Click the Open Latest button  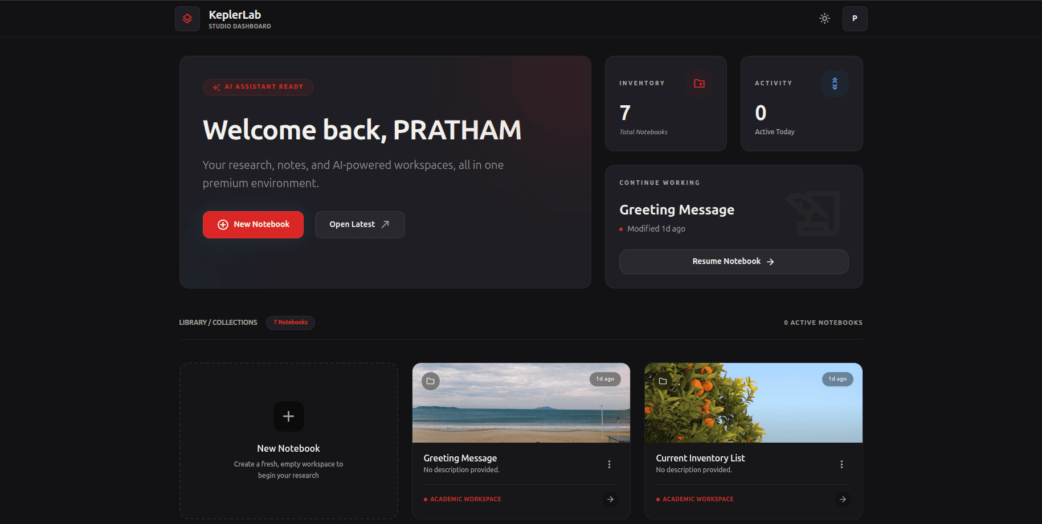coord(359,225)
